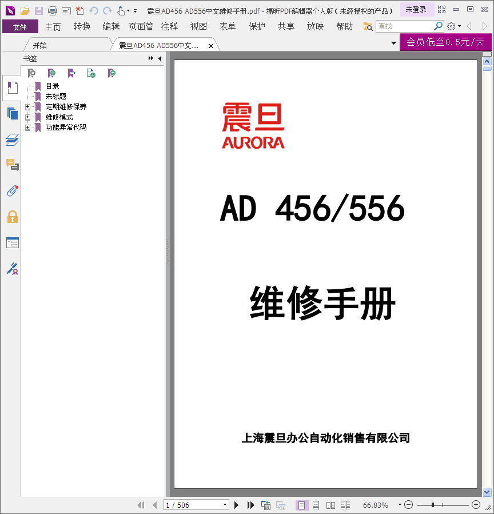Click the search folder icon near Find box
The width and height of the screenshot is (494, 514).
[368, 26]
